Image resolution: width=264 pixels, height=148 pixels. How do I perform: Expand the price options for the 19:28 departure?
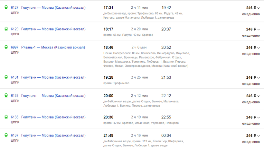click(x=259, y=78)
